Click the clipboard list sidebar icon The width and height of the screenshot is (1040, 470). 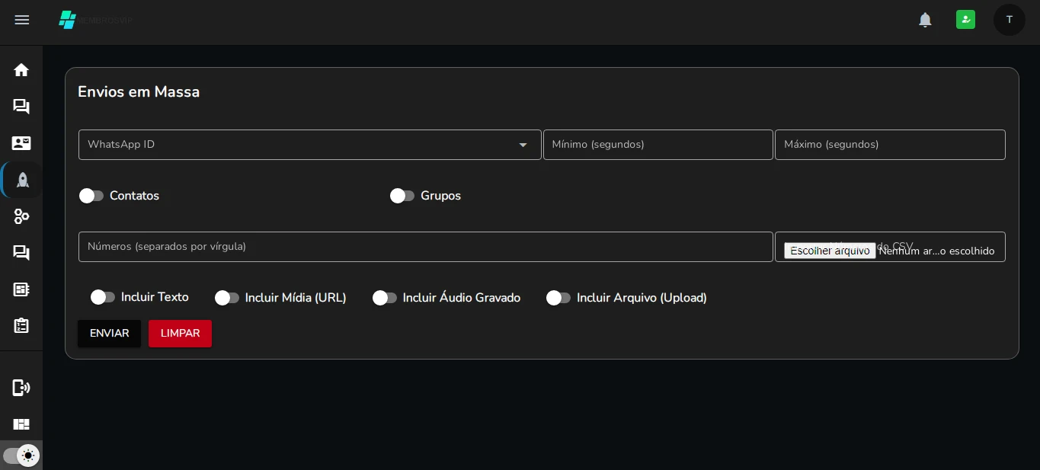pyautogui.click(x=21, y=326)
